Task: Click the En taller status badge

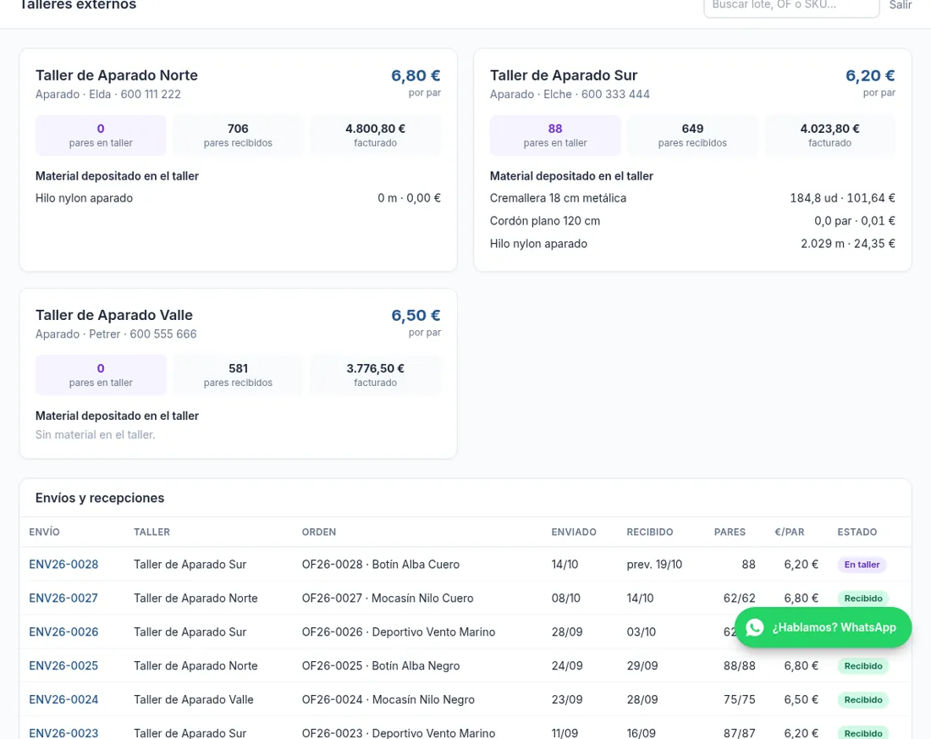Action: pyautogui.click(x=862, y=565)
